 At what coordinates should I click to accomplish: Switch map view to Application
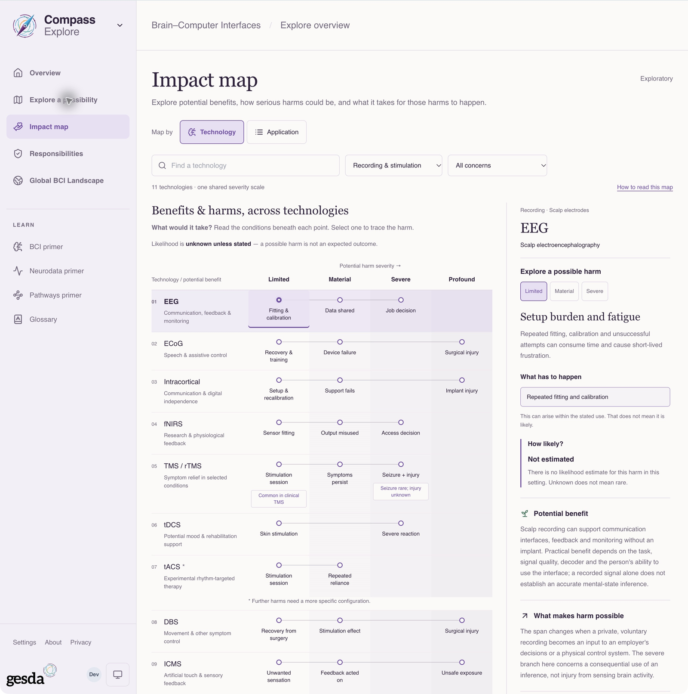click(276, 132)
